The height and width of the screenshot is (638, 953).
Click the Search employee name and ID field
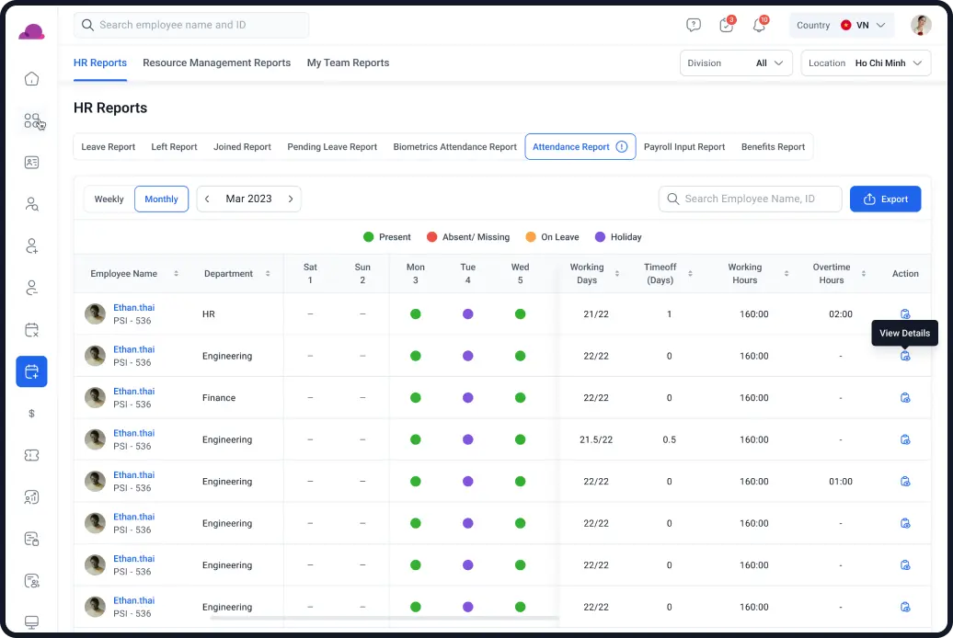pos(191,25)
